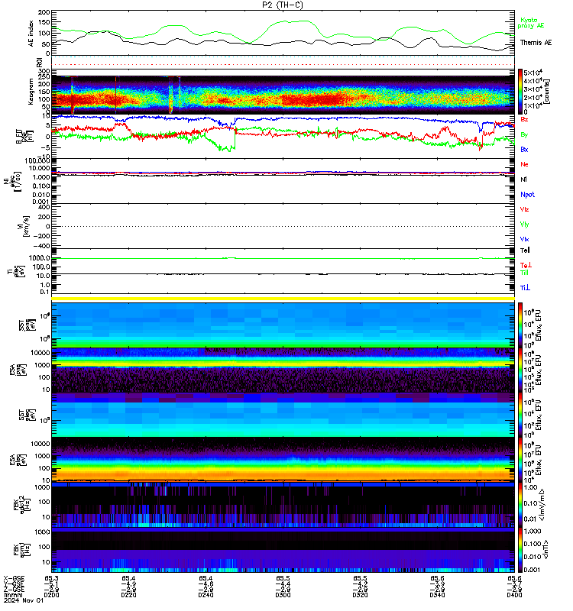Screen dimensions: 573x611
Task: Click the green By legend label
Action: point(524,134)
